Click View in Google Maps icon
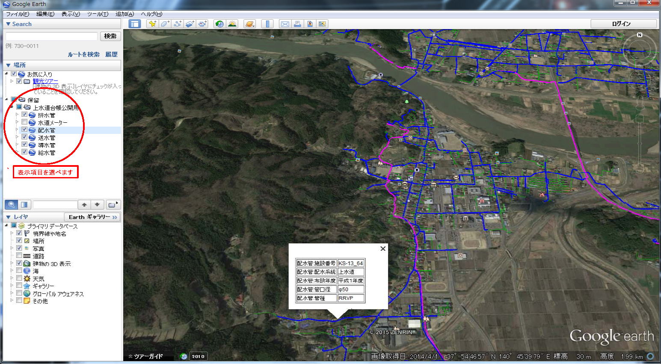Image resolution: width=661 pixels, height=364 pixels. tap(310, 24)
